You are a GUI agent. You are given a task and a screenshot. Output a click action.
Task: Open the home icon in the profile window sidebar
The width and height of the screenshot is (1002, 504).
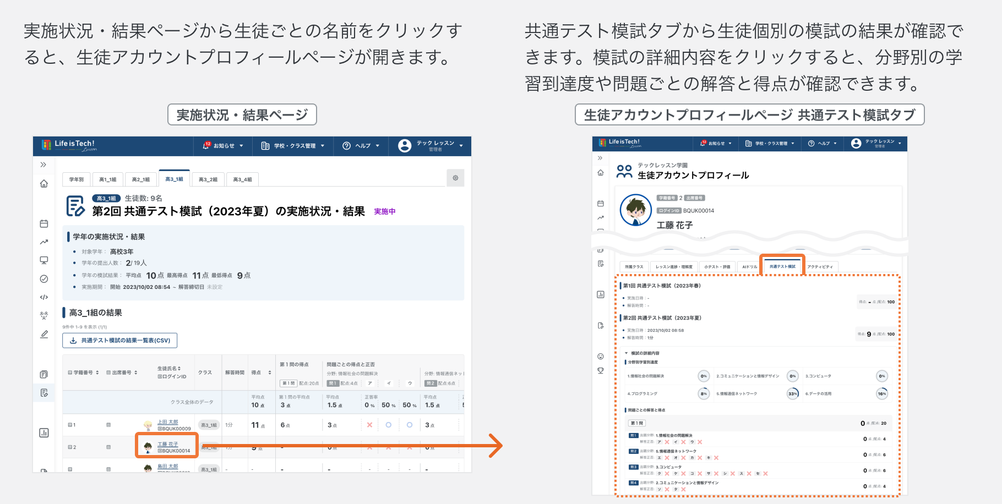point(601,173)
